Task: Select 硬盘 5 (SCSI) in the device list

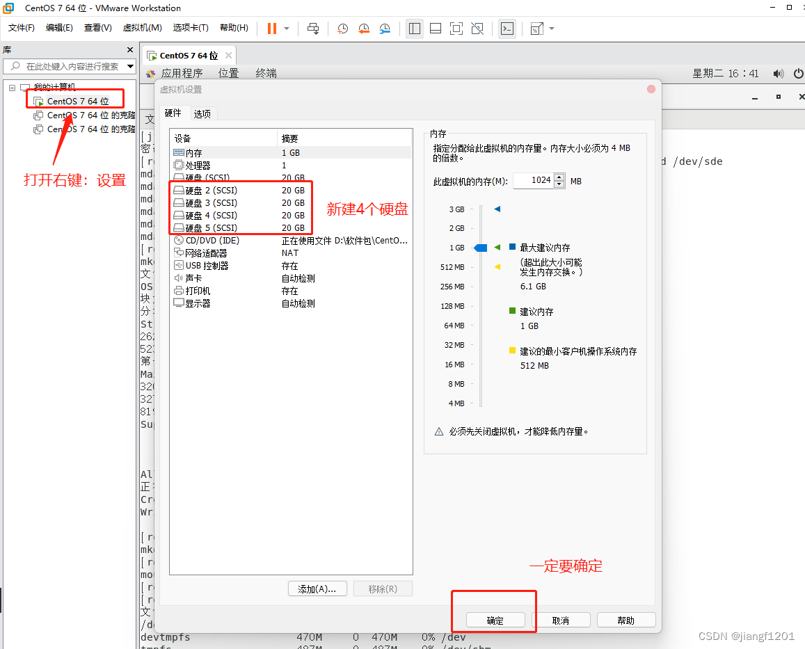Action: [292, 228]
